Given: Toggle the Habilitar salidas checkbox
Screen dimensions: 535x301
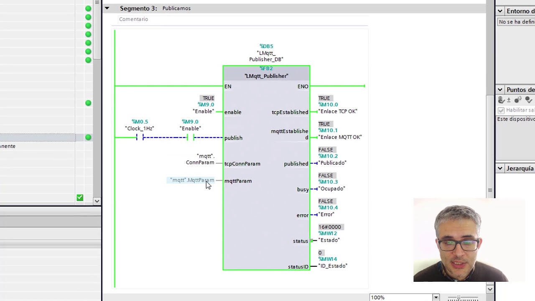Looking at the screenshot, I should 501,110.
